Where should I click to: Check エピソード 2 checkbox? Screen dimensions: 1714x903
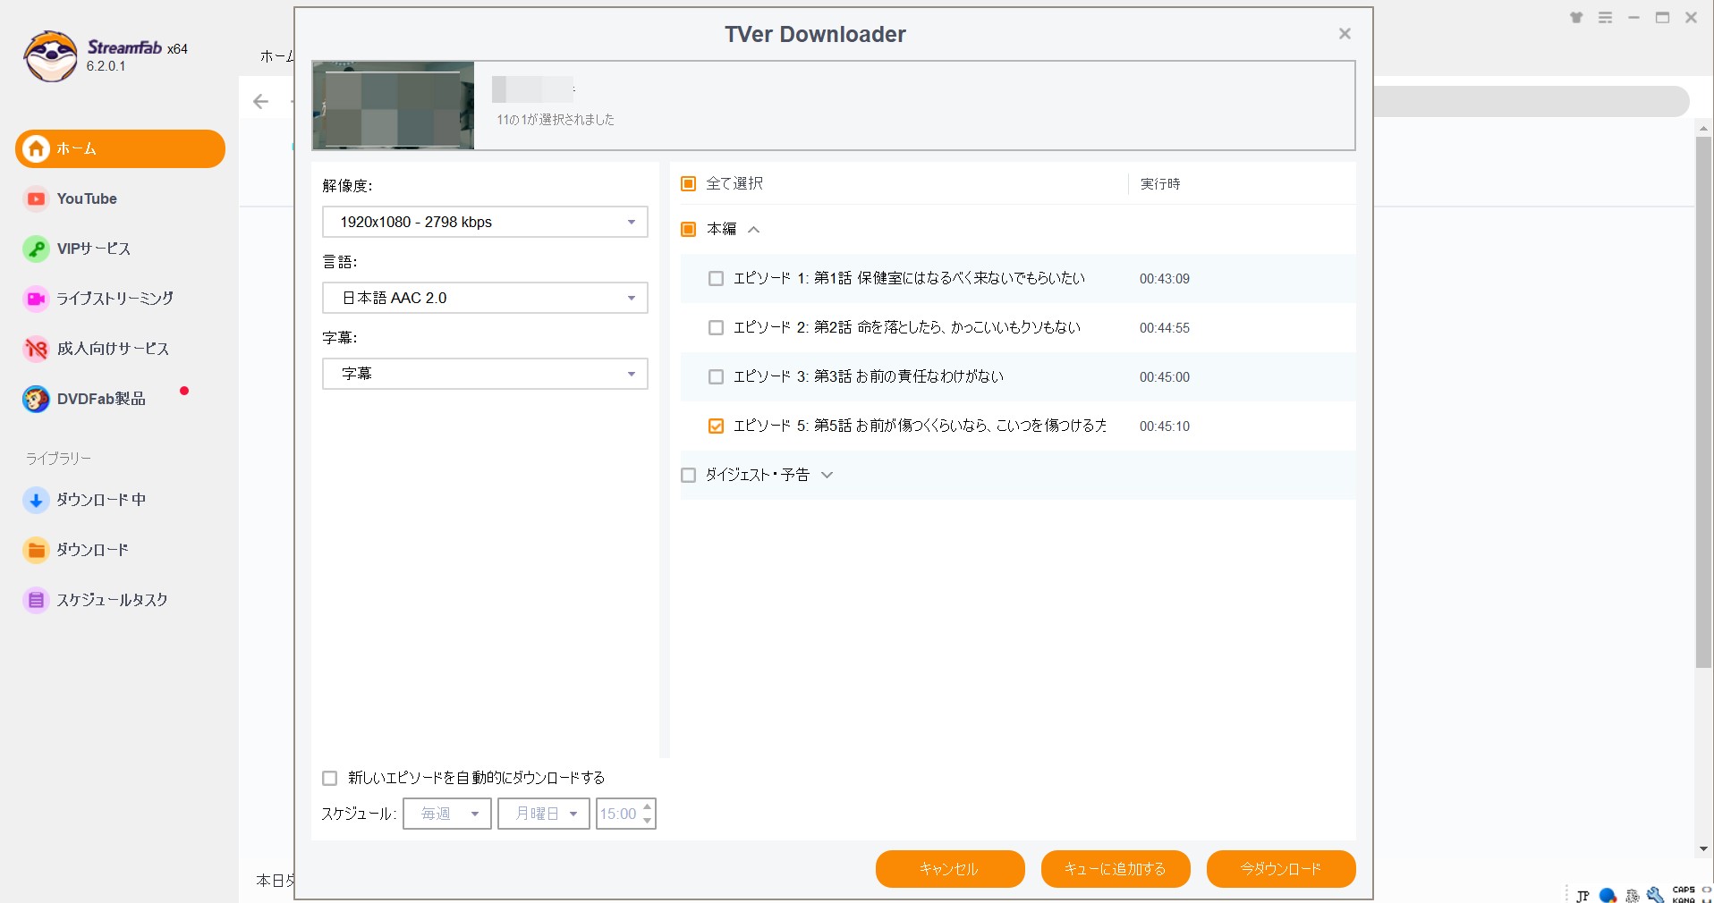coord(716,327)
